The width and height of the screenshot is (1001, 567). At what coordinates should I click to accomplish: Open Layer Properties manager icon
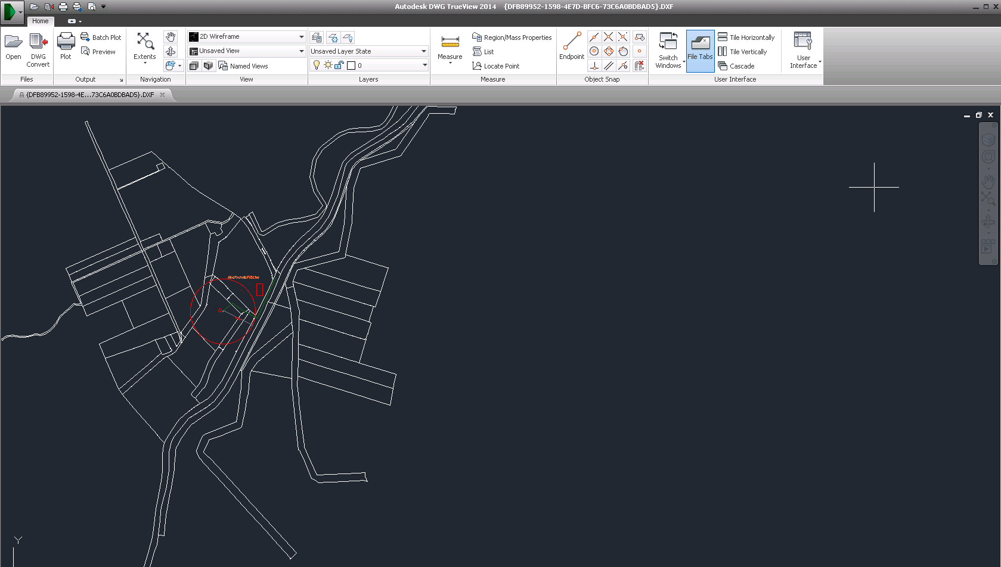pyautogui.click(x=317, y=38)
